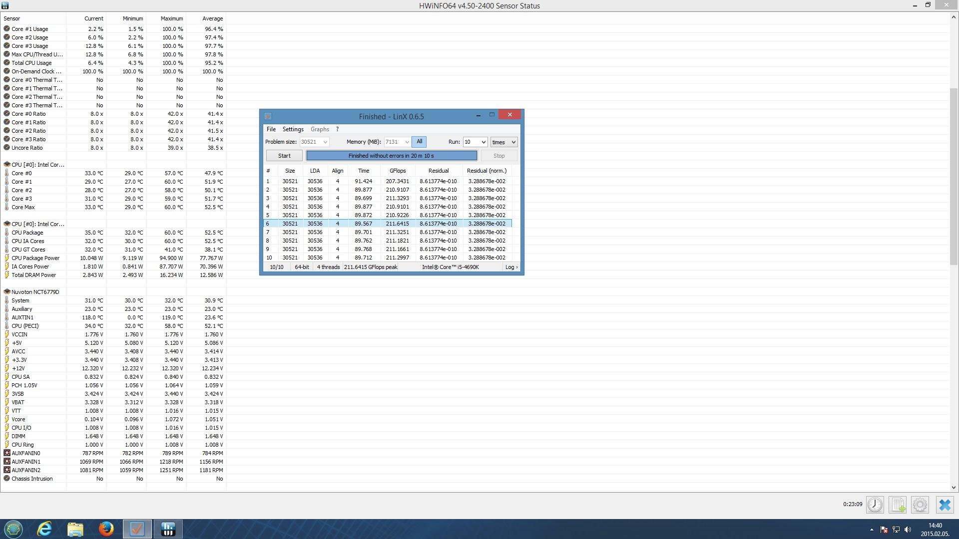Screen dimensions: 959x539
Task: Open Internet Explorer from the taskbar
Action: tap(44, 529)
